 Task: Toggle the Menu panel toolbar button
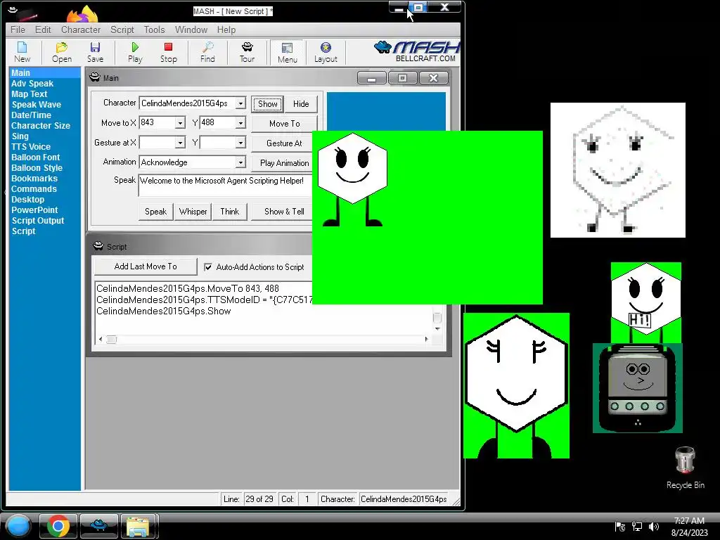(x=288, y=52)
